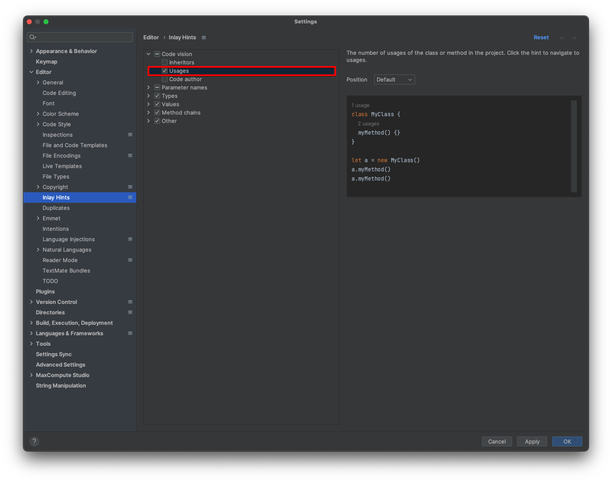This screenshot has height=482, width=612.
Task: Click the forward navigation arrow
Action: [x=574, y=38]
